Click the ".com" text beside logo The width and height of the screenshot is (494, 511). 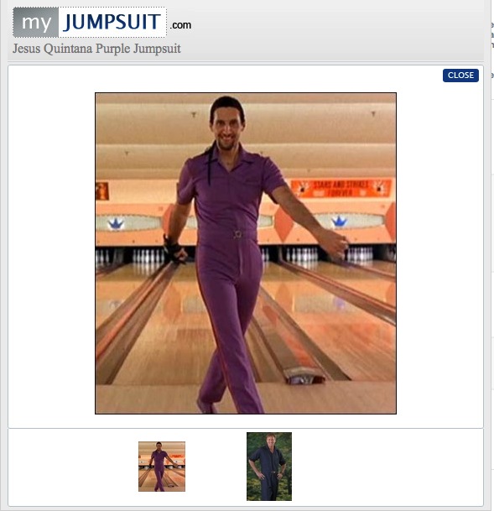click(180, 25)
